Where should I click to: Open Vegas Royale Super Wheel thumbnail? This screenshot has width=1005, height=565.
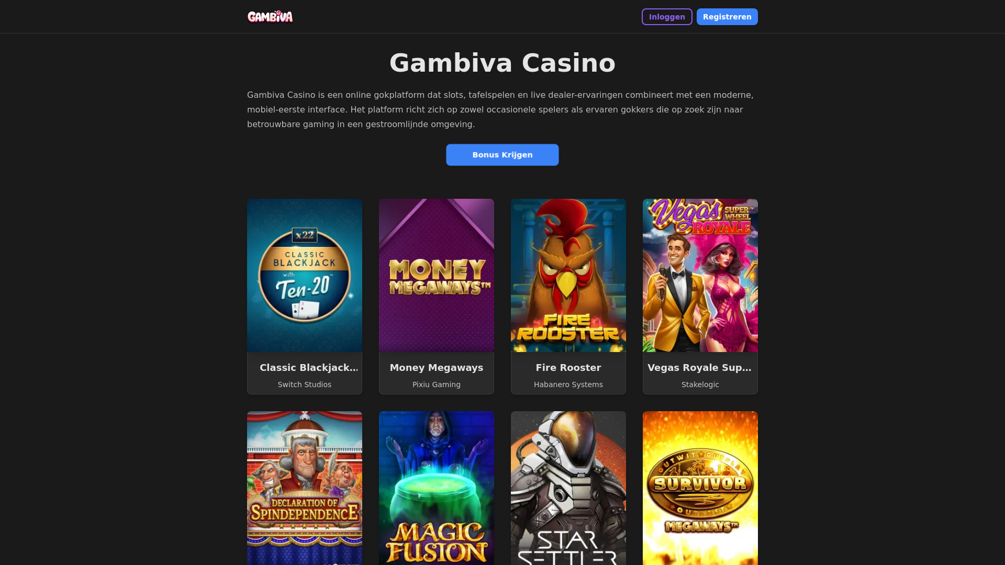point(700,275)
